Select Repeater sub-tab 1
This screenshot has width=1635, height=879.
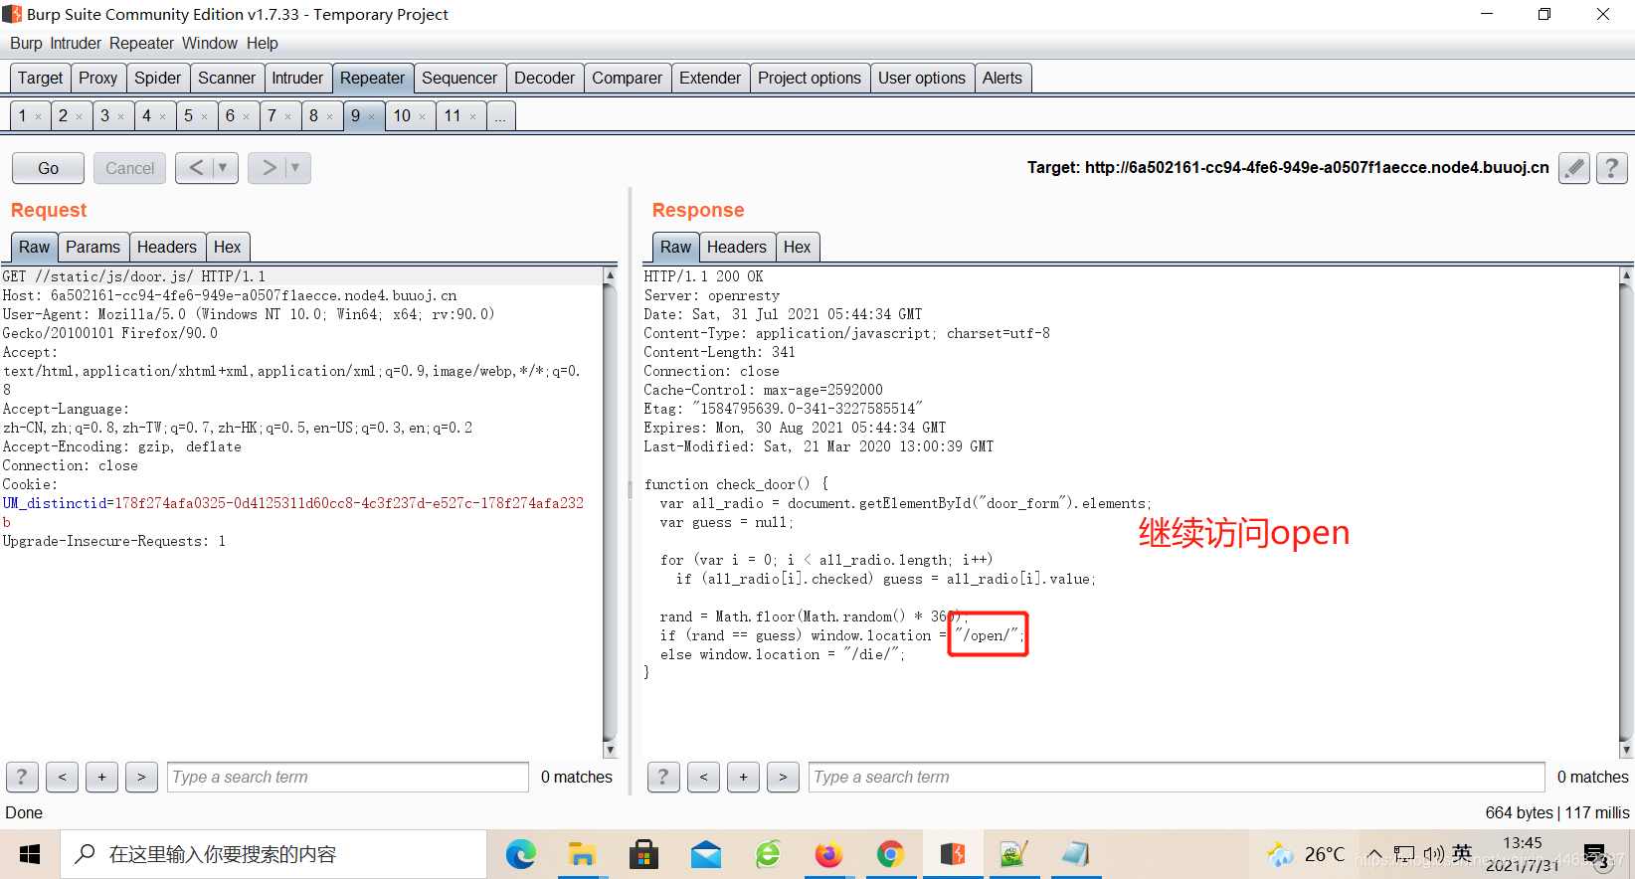coord(23,115)
